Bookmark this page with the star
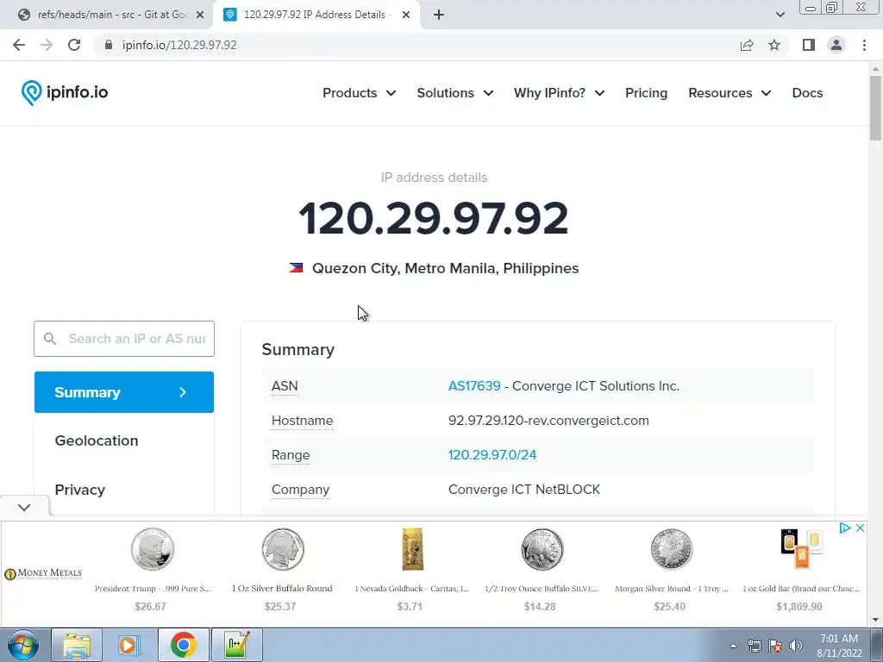Screen dimensions: 883x662 tap(774, 45)
